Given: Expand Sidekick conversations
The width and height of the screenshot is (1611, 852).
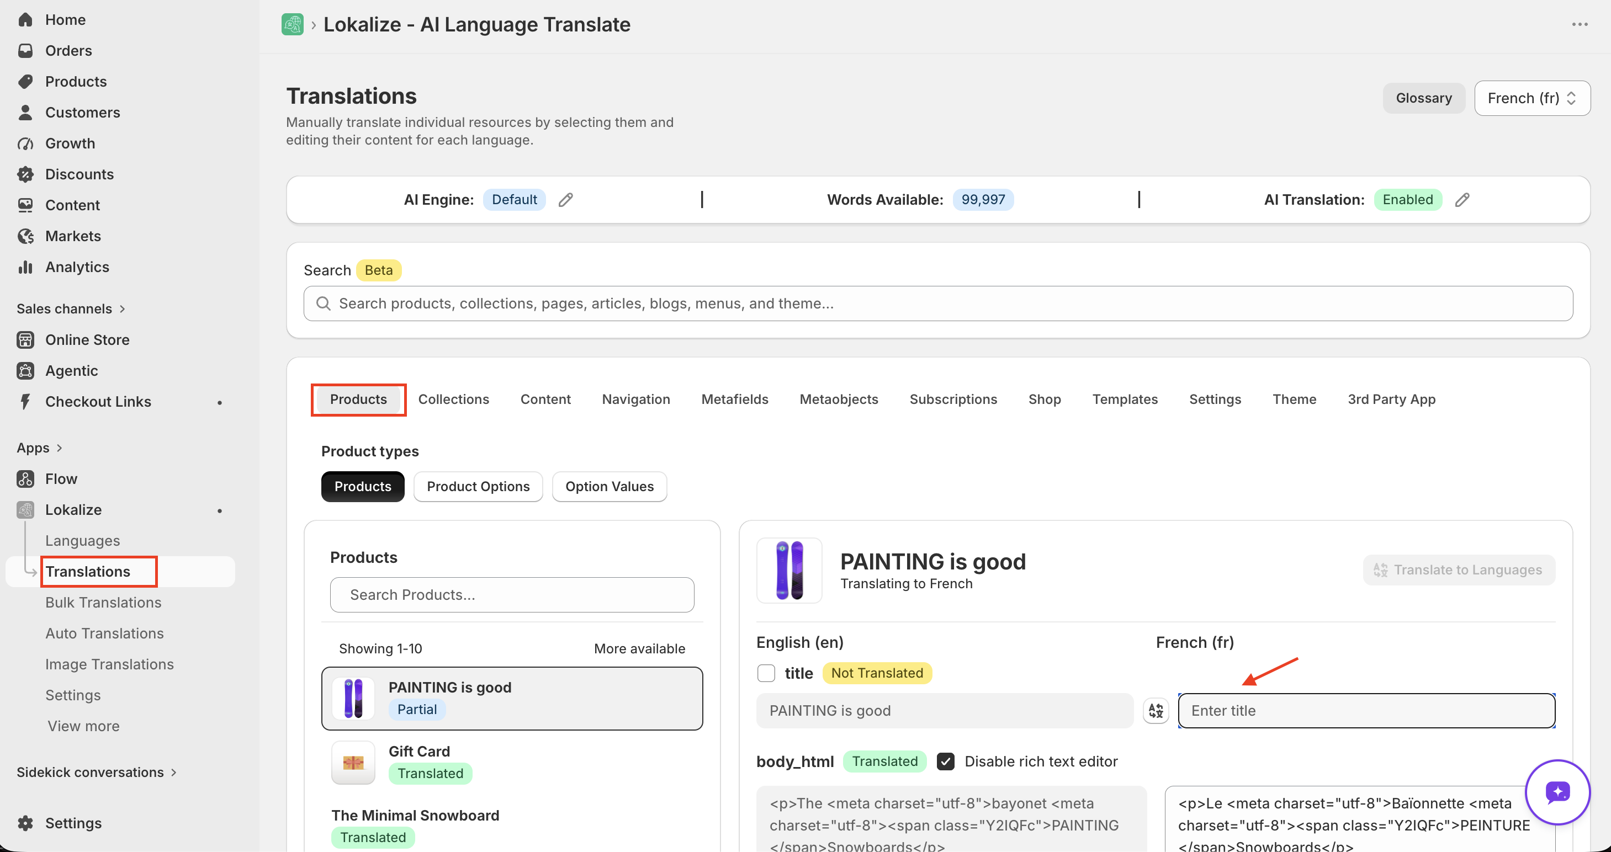Looking at the screenshot, I should click(97, 772).
